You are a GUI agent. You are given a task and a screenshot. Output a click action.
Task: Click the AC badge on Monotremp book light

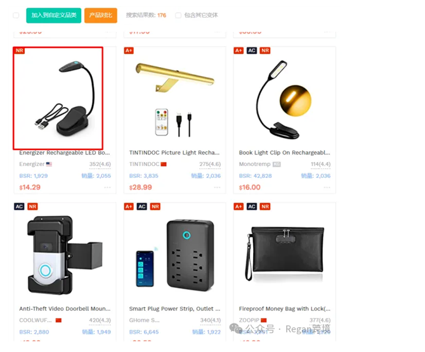pyautogui.click(x=252, y=51)
